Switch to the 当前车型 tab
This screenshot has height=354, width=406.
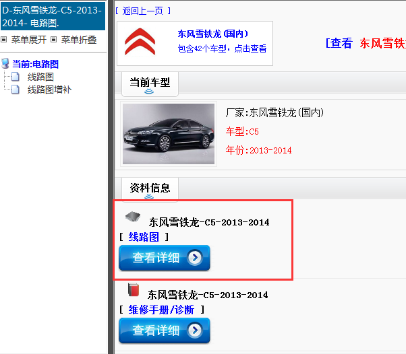click(150, 83)
